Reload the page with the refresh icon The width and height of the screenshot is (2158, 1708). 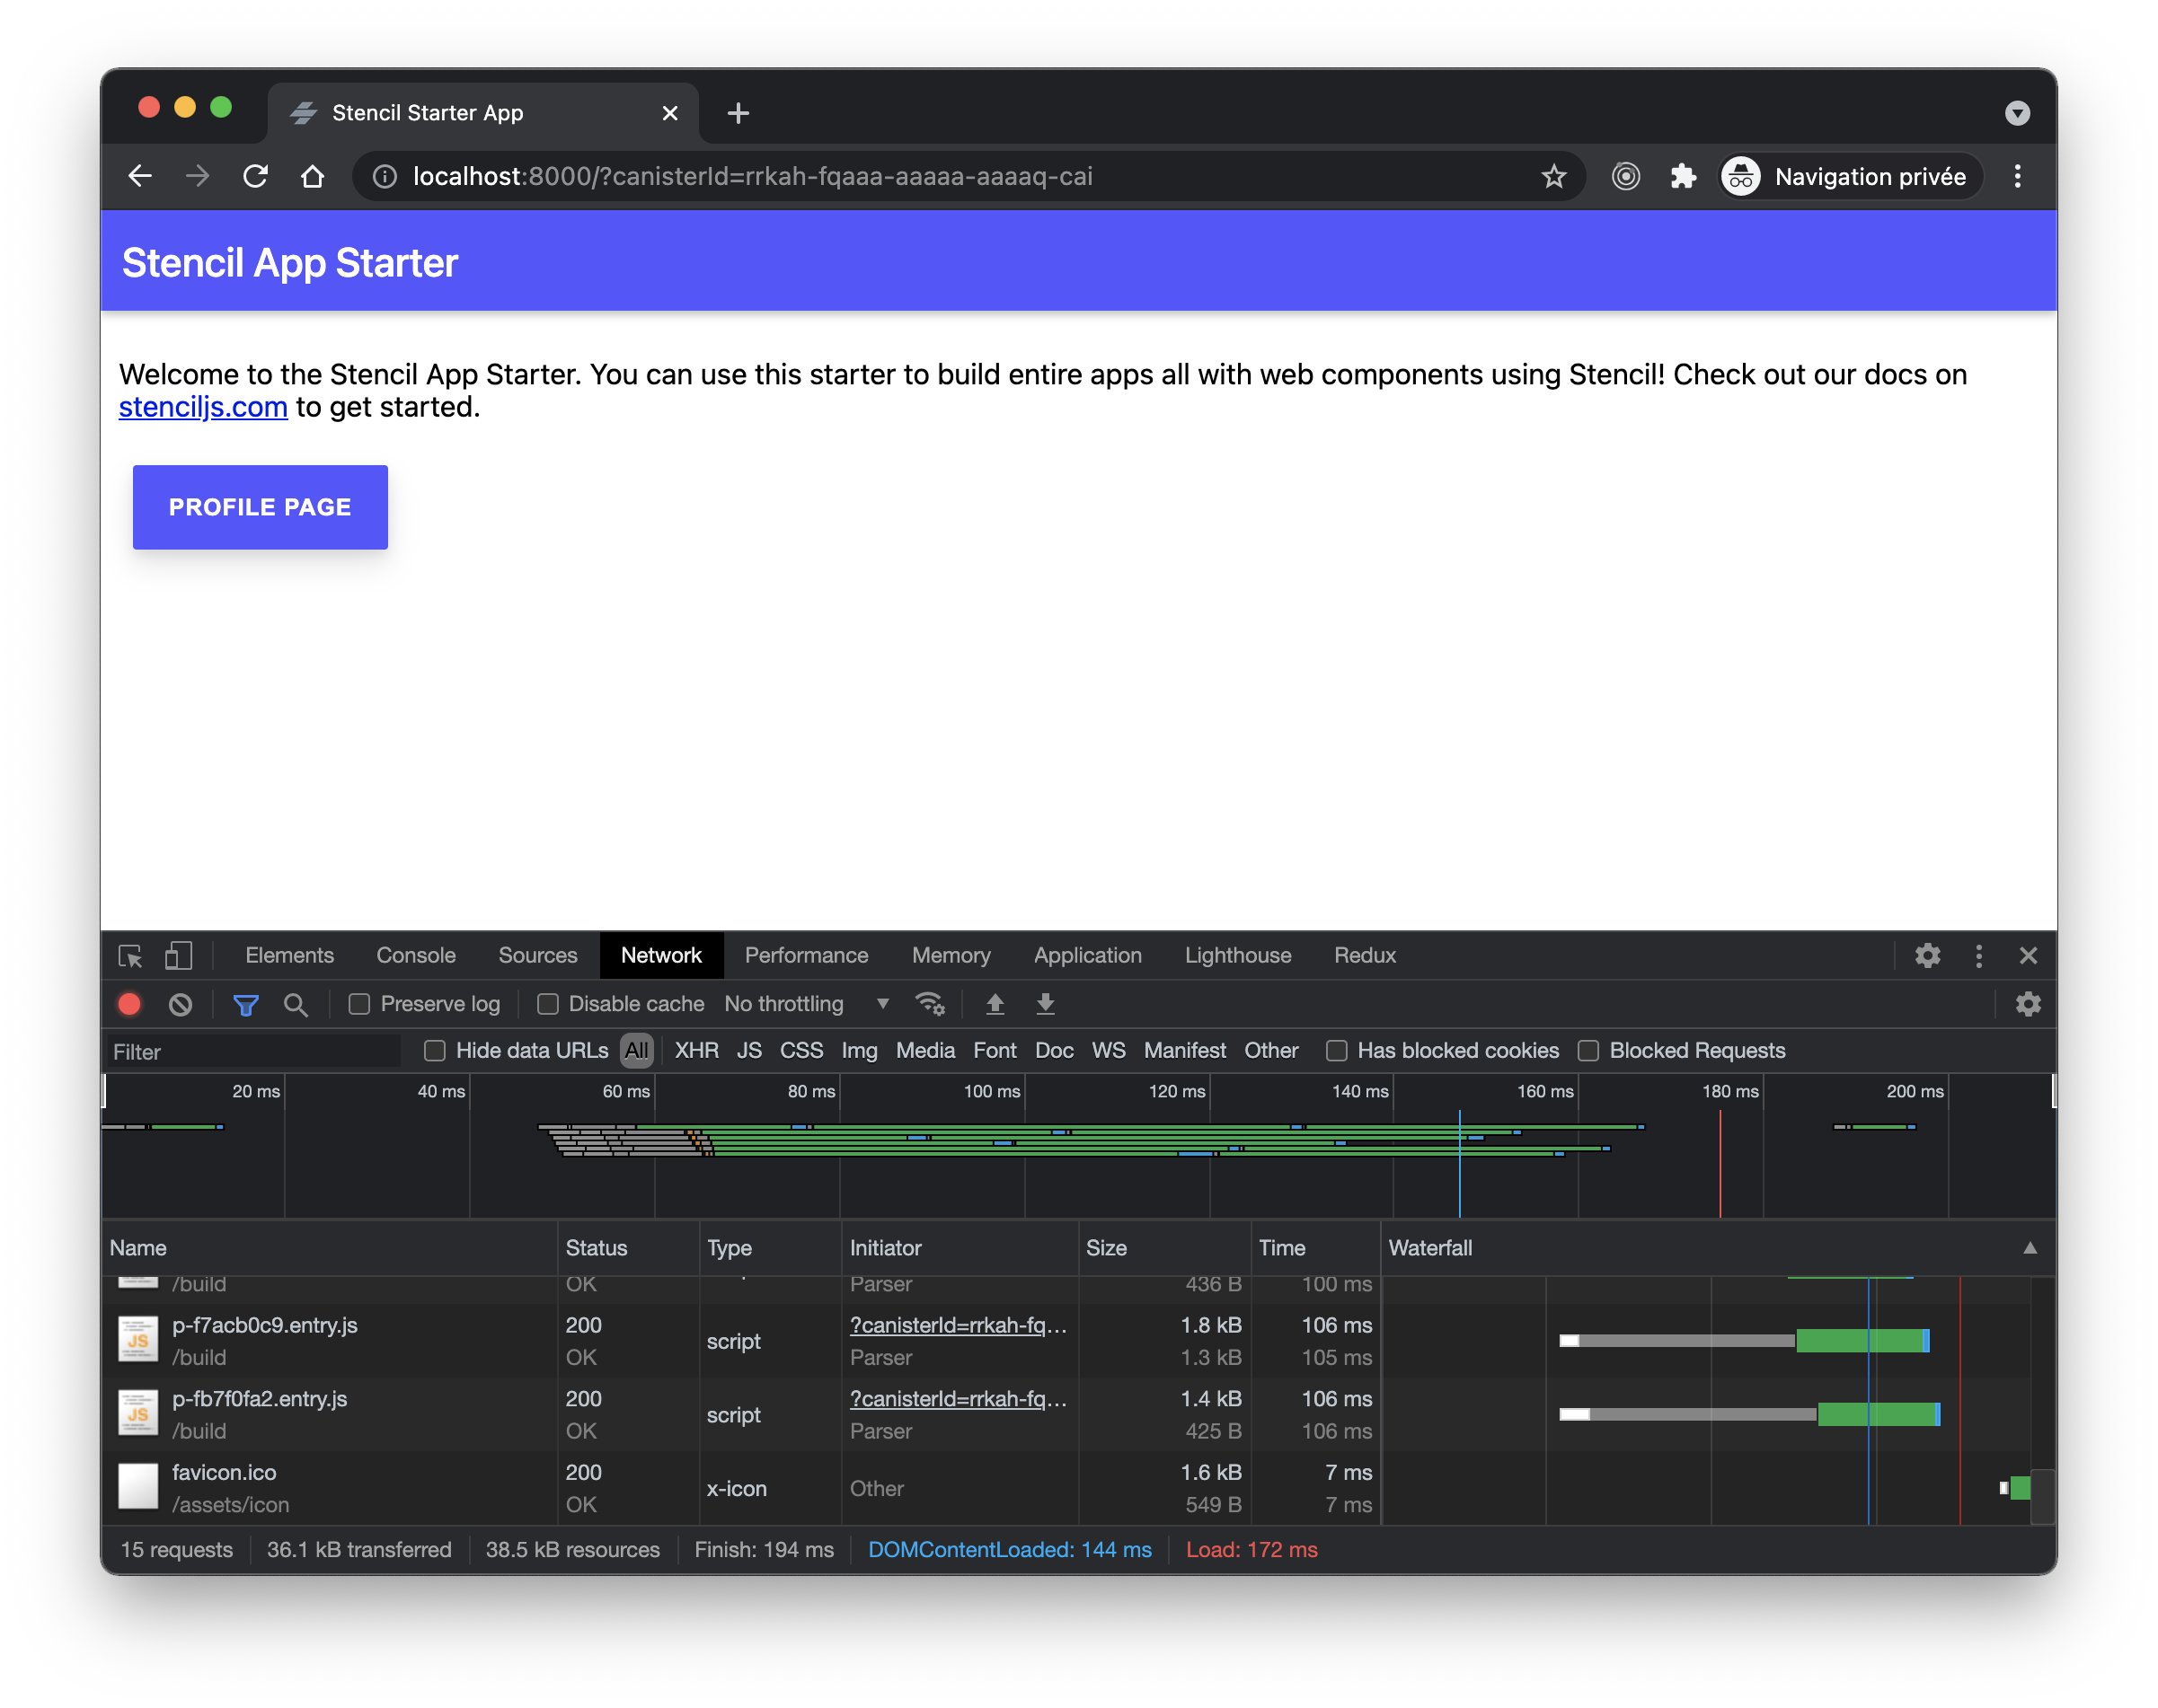point(255,176)
